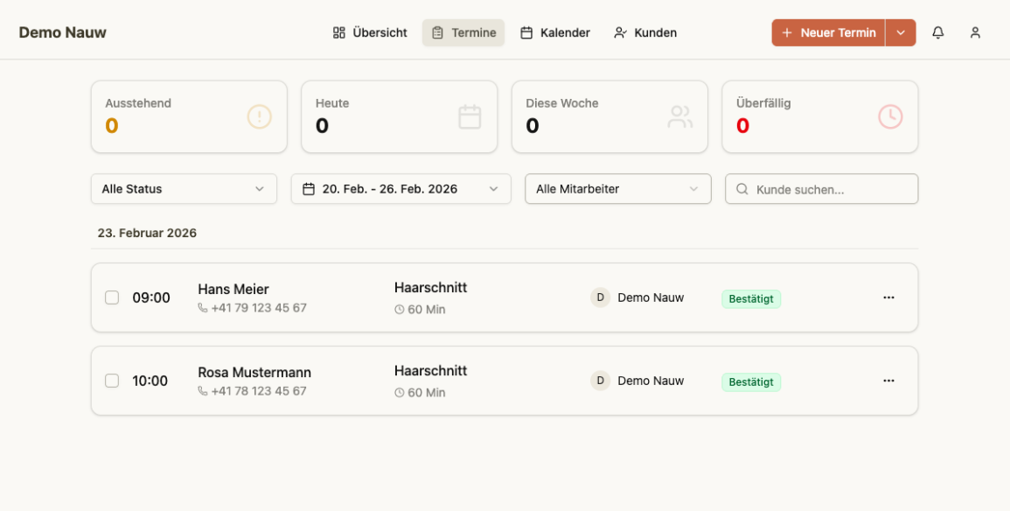Click the Bestätigt badge for Hans Meier
Viewport: 1010px width, 511px height.
click(751, 299)
